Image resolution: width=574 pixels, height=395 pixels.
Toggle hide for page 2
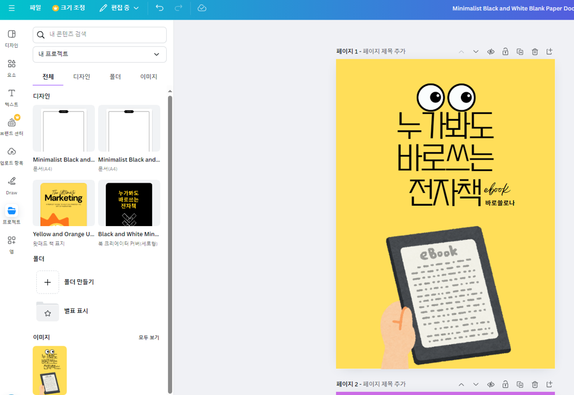(x=491, y=385)
